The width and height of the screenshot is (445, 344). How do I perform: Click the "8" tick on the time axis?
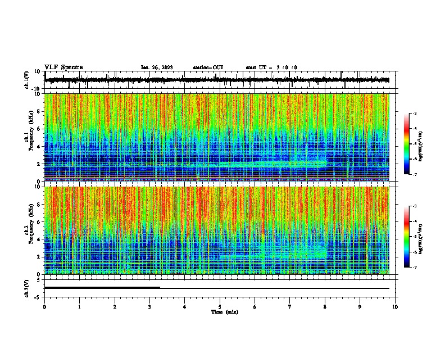coord(325,307)
